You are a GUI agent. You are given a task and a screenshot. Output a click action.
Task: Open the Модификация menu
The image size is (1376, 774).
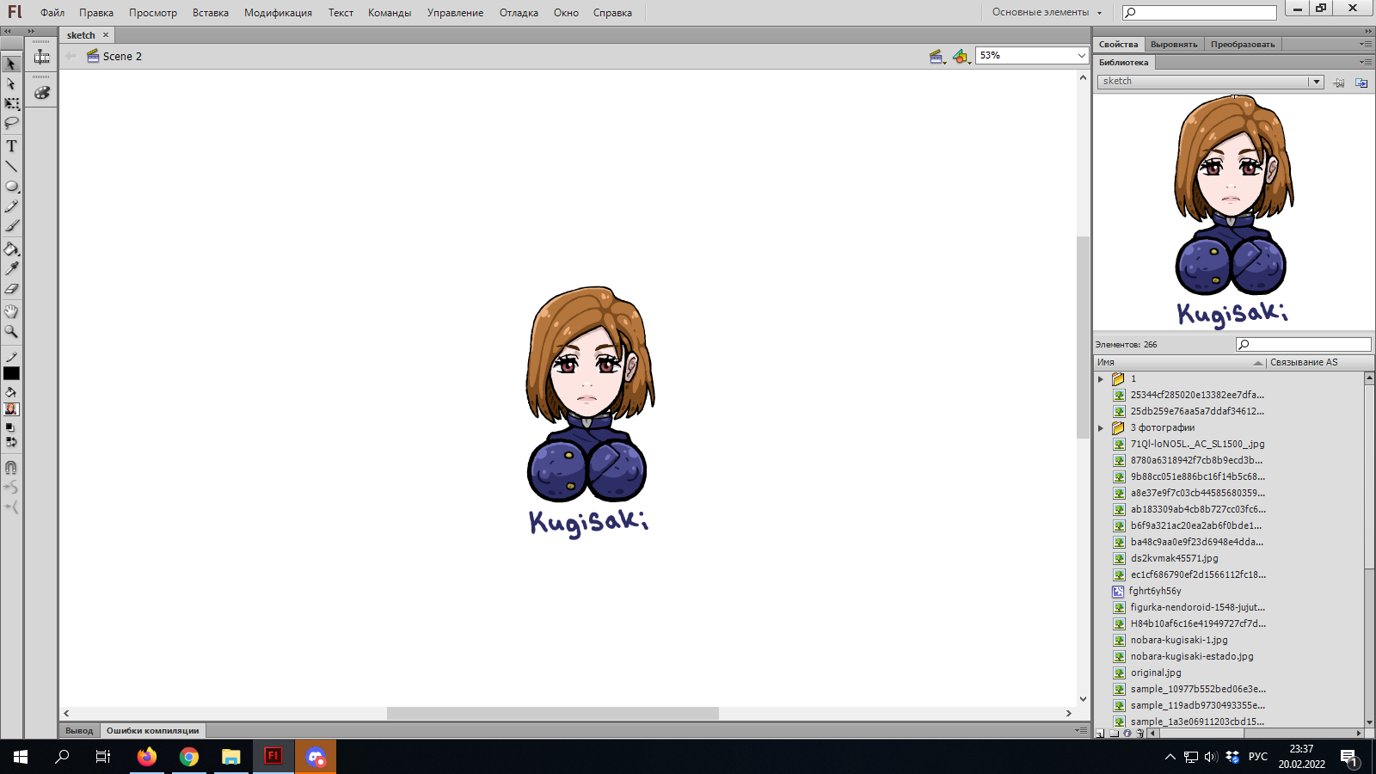tap(278, 13)
